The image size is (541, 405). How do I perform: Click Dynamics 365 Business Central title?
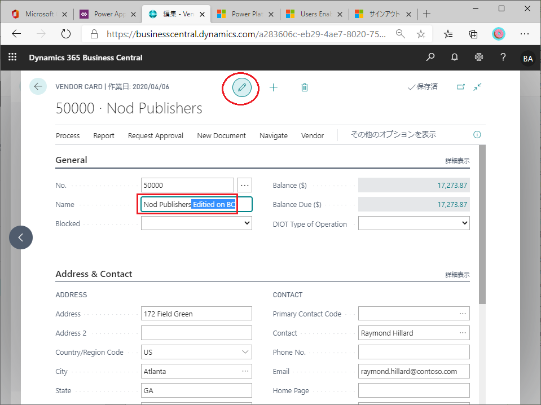[86, 58]
